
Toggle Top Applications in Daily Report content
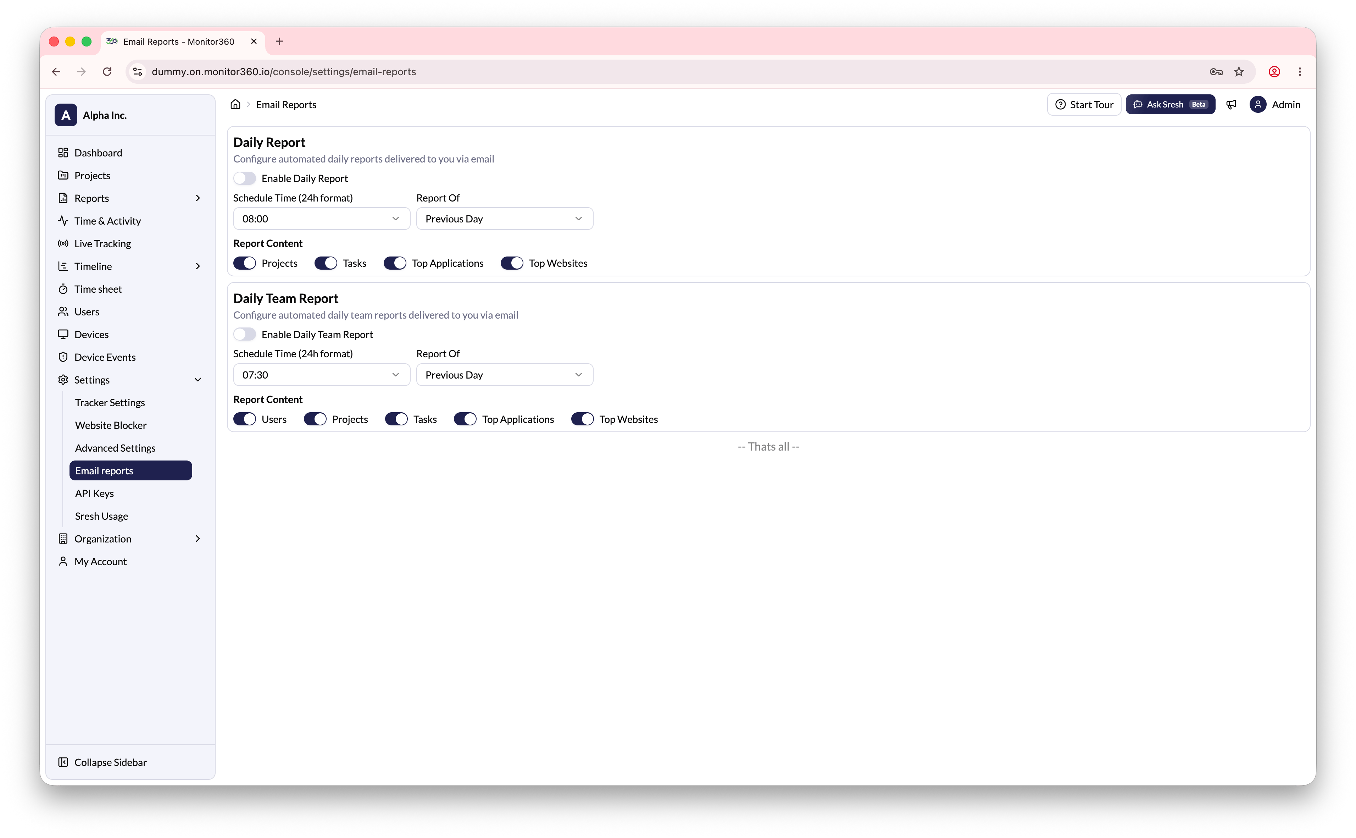pos(395,263)
